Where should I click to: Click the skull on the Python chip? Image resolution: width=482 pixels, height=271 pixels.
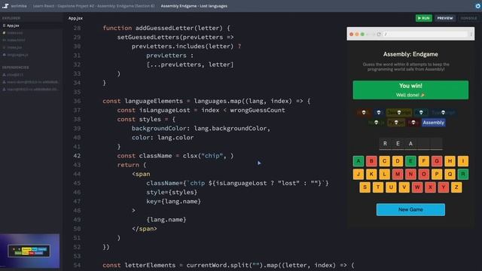pos(396,123)
